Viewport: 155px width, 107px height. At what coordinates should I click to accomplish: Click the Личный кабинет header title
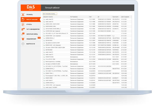52,8
